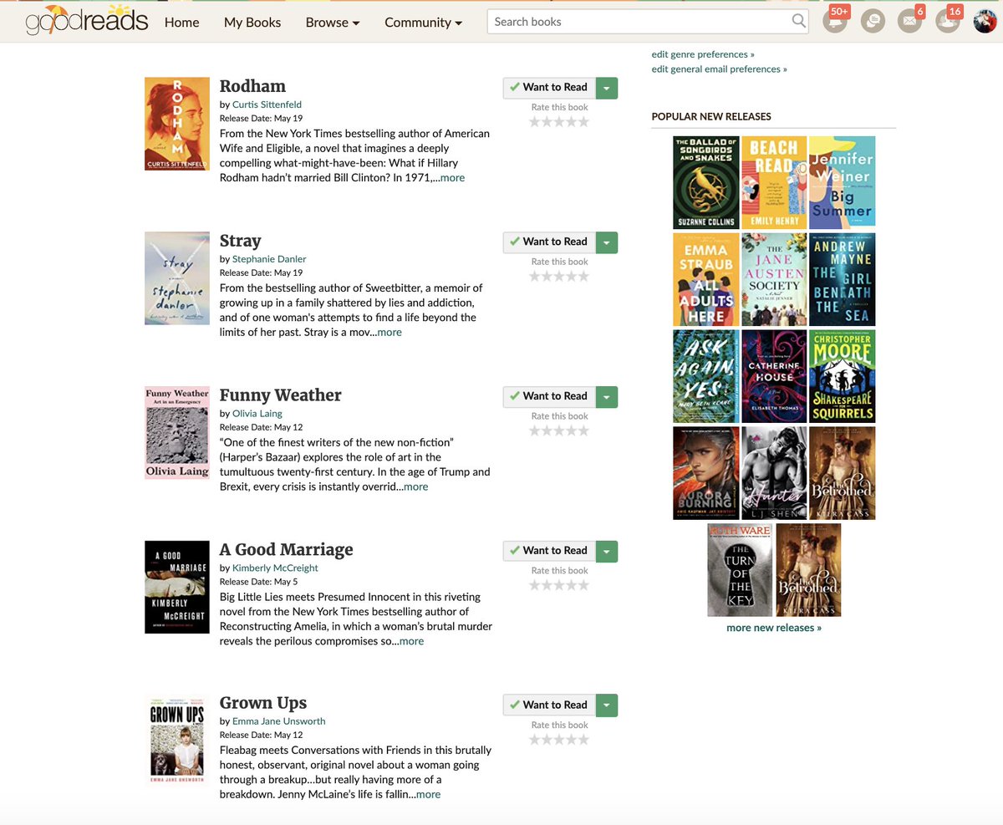Open the Stray title link

click(240, 241)
